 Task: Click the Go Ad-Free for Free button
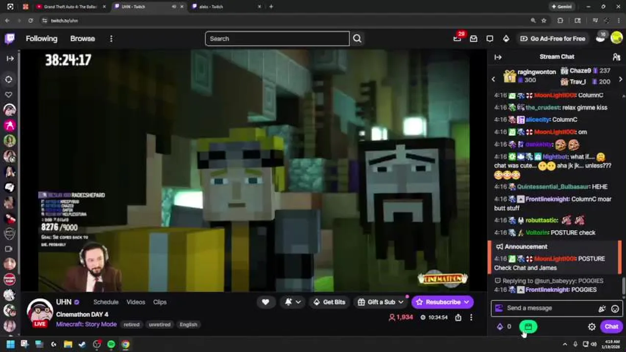coord(553,39)
